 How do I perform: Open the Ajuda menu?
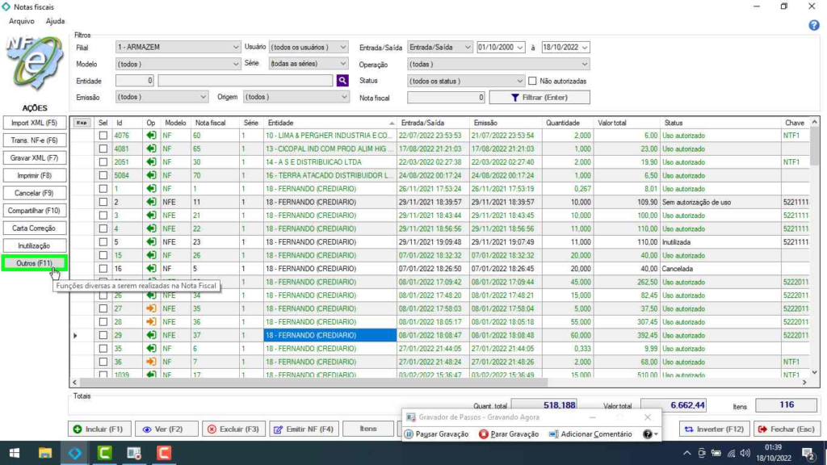(x=55, y=21)
